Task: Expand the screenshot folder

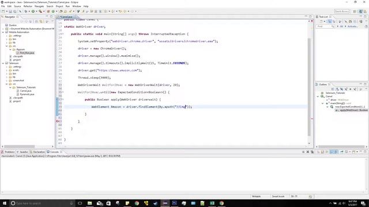Action: pos(6,80)
